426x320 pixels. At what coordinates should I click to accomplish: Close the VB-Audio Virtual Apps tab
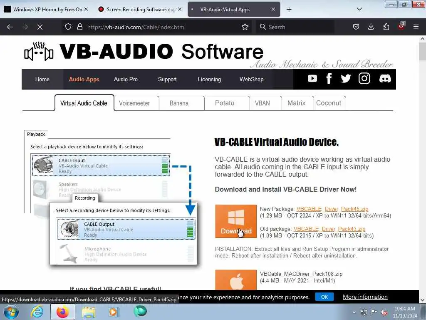pos(273,9)
